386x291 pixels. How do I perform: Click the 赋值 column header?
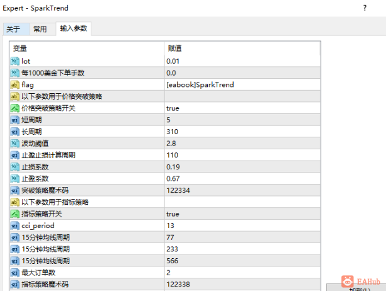242,48
